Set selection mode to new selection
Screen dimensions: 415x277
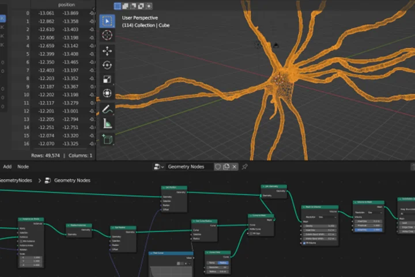point(118,6)
